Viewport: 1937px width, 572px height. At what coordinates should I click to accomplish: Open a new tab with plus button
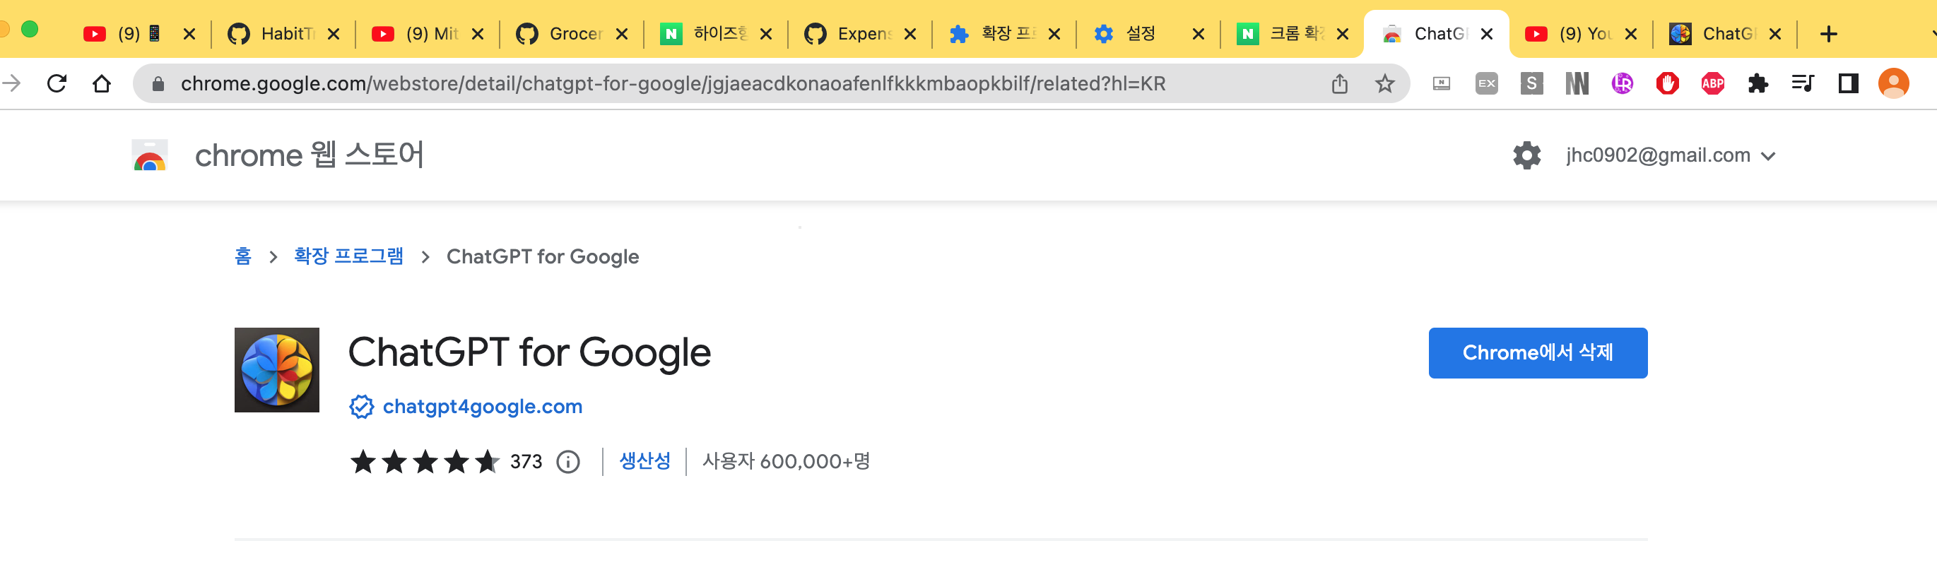(x=1829, y=34)
